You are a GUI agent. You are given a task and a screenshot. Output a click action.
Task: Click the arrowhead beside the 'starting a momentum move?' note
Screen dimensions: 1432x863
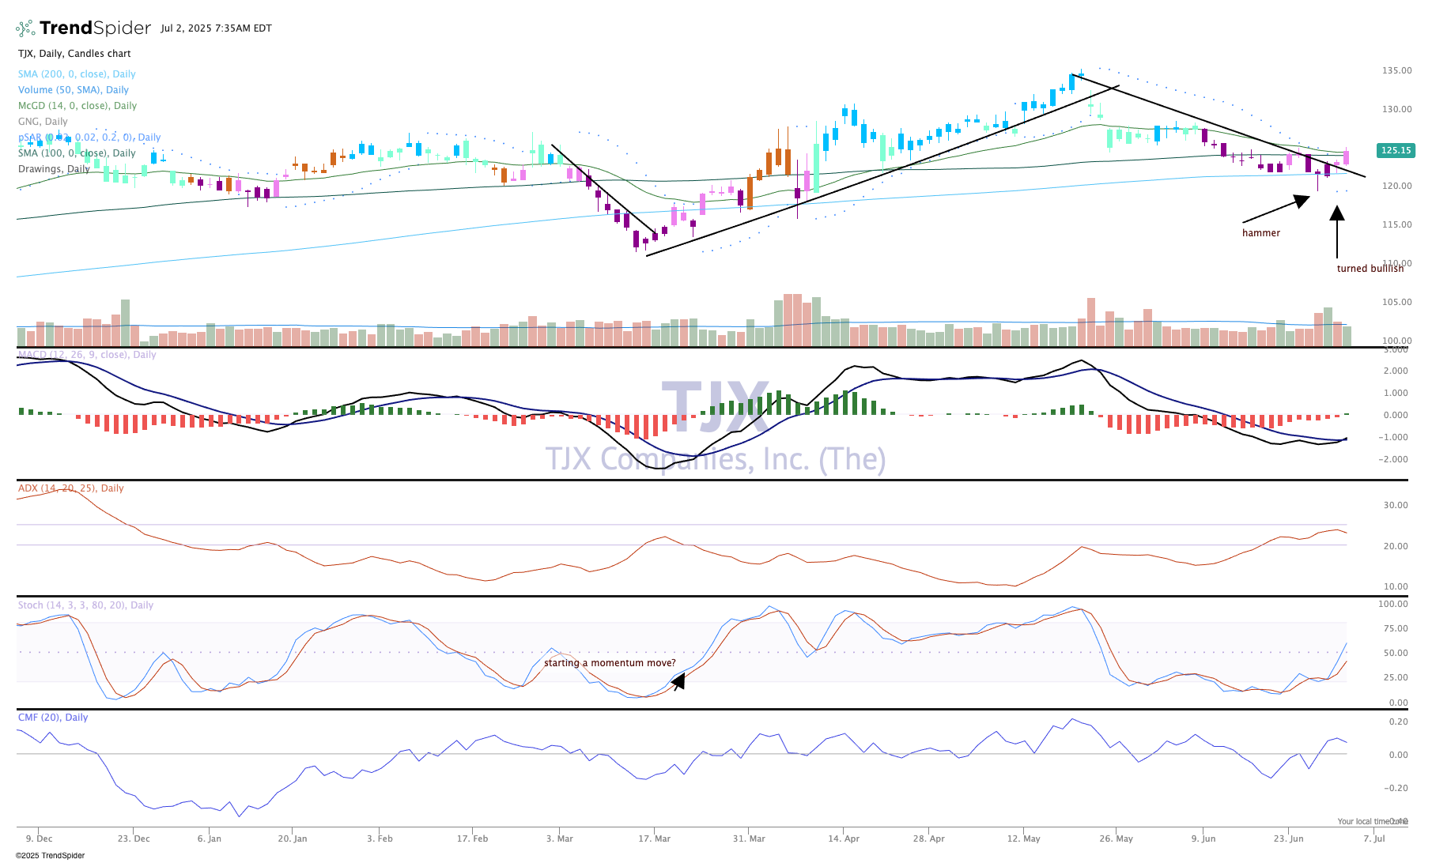click(x=678, y=680)
